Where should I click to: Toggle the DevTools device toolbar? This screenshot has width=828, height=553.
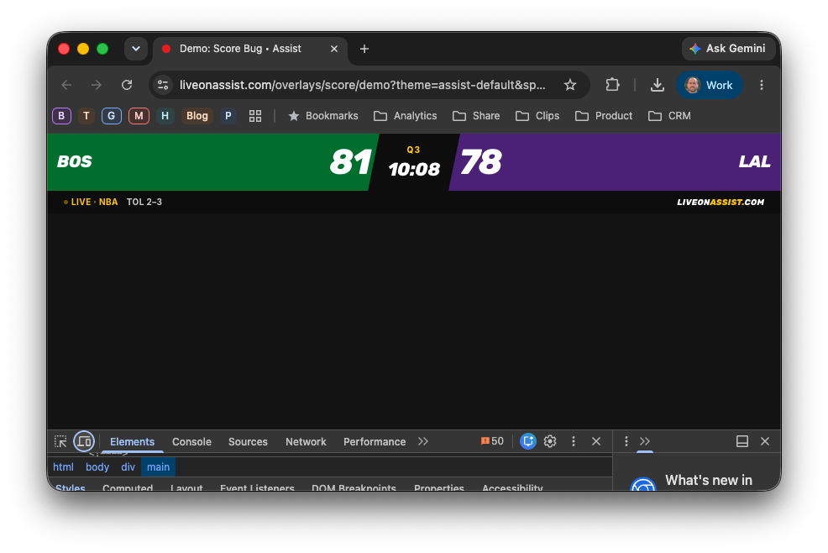tap(84, 441)
